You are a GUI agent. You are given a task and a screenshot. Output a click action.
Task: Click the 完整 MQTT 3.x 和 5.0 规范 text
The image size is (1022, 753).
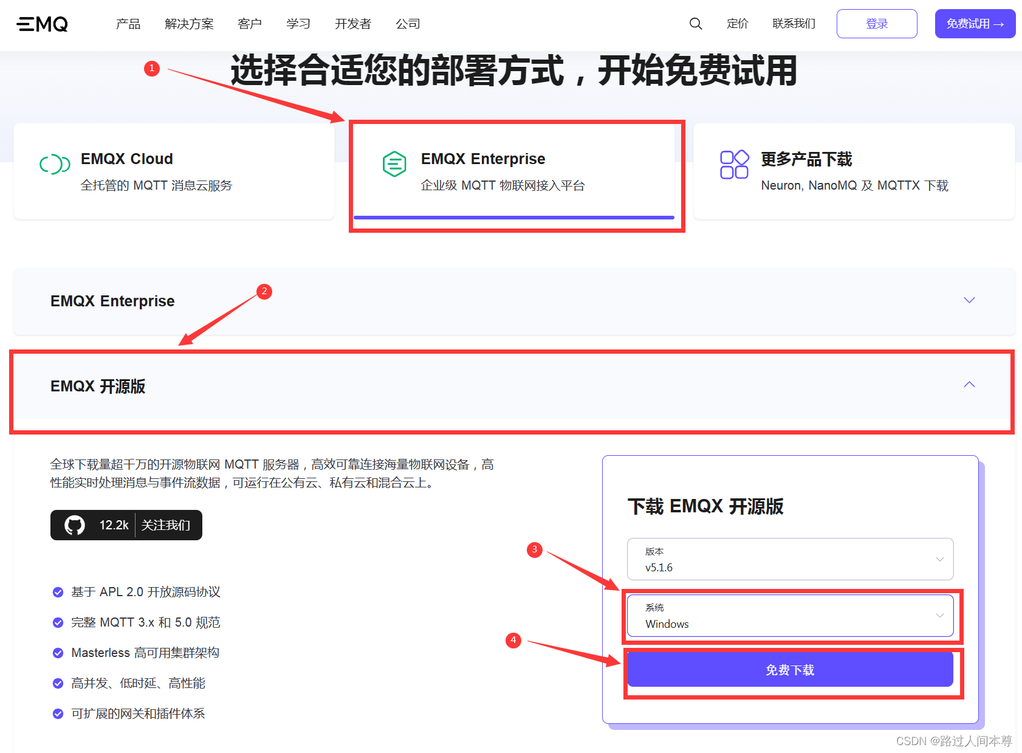pyautogui.click(x=146, y=622)
